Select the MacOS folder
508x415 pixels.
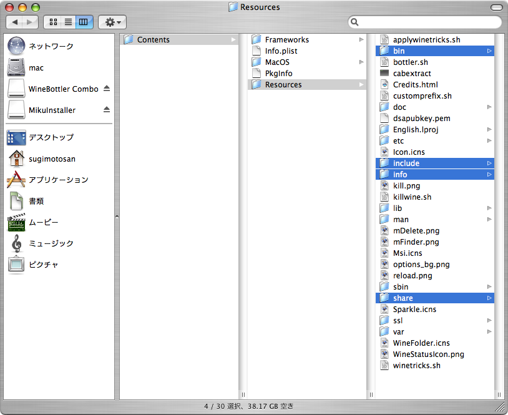coord(307,62)
